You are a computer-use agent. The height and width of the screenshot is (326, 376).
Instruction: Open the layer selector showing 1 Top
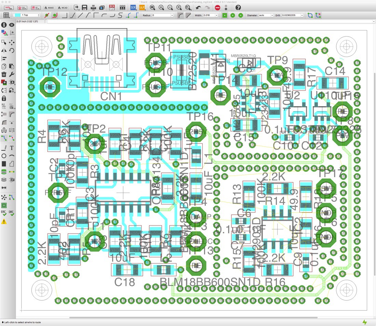click(27, 15)
